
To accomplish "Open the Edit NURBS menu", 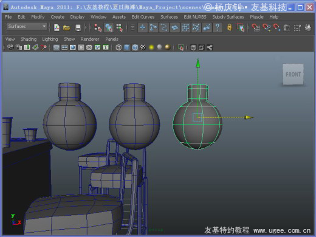I will point(195,17).
